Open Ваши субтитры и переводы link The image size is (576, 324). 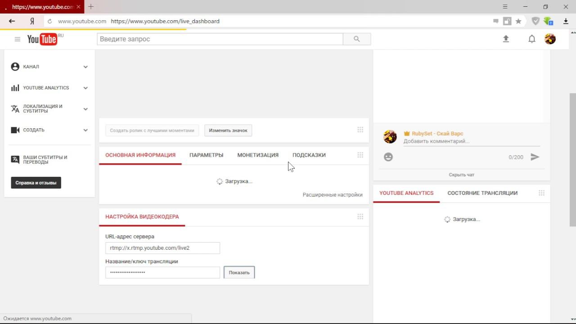(x=45, y=160)
